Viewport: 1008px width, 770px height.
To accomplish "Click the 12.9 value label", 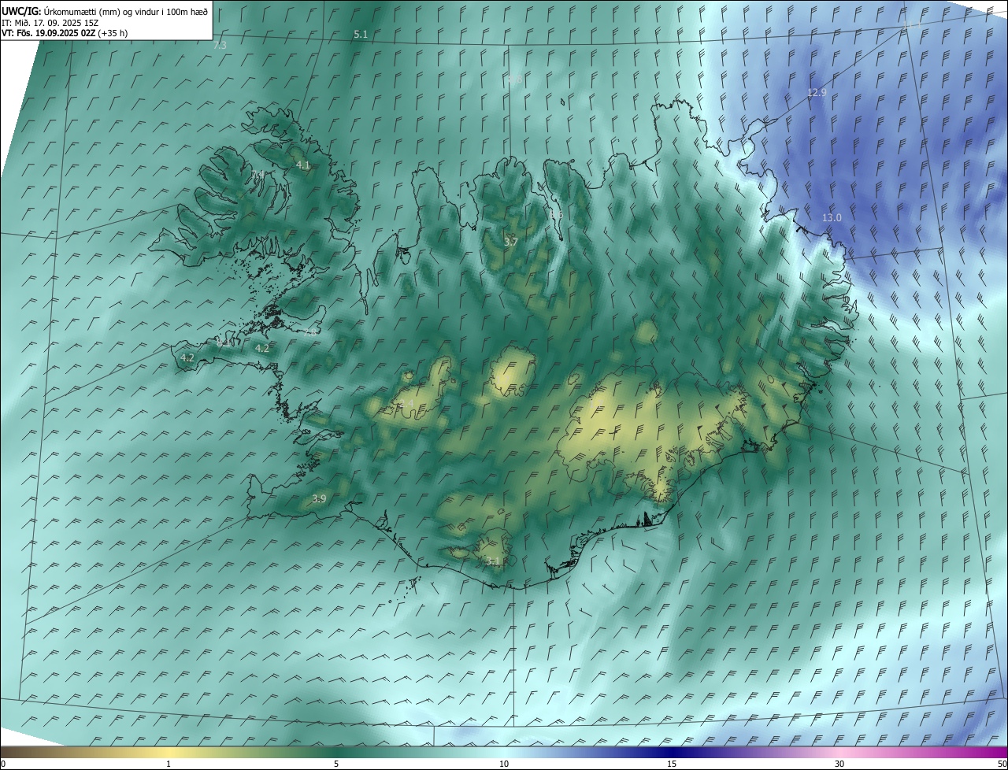I will point(817,93).
